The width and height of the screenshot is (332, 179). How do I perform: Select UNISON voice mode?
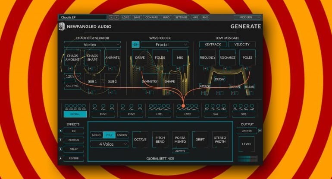[122, 135]
